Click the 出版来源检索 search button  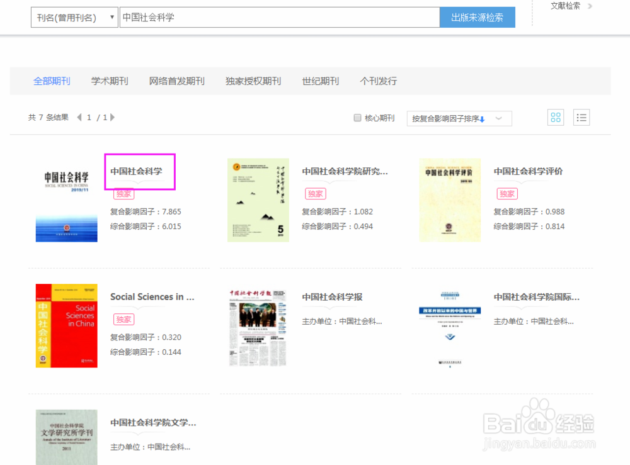[x=478, y=17]
